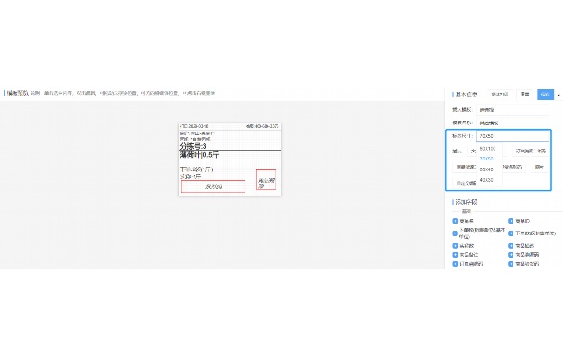The image size is (563, 356).
Task: Click the 重置 reset button
Action: pos(524,95)
